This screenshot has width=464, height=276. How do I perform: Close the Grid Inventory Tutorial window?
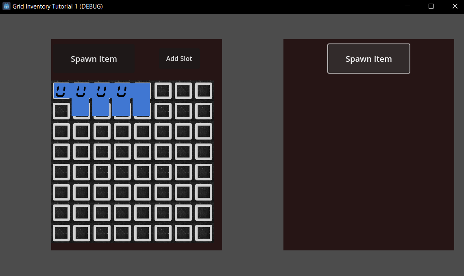point(455,6)
